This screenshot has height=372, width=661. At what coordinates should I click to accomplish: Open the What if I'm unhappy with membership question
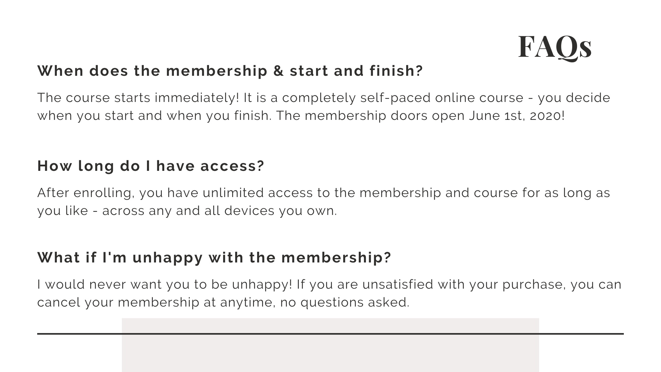(214, 258)
